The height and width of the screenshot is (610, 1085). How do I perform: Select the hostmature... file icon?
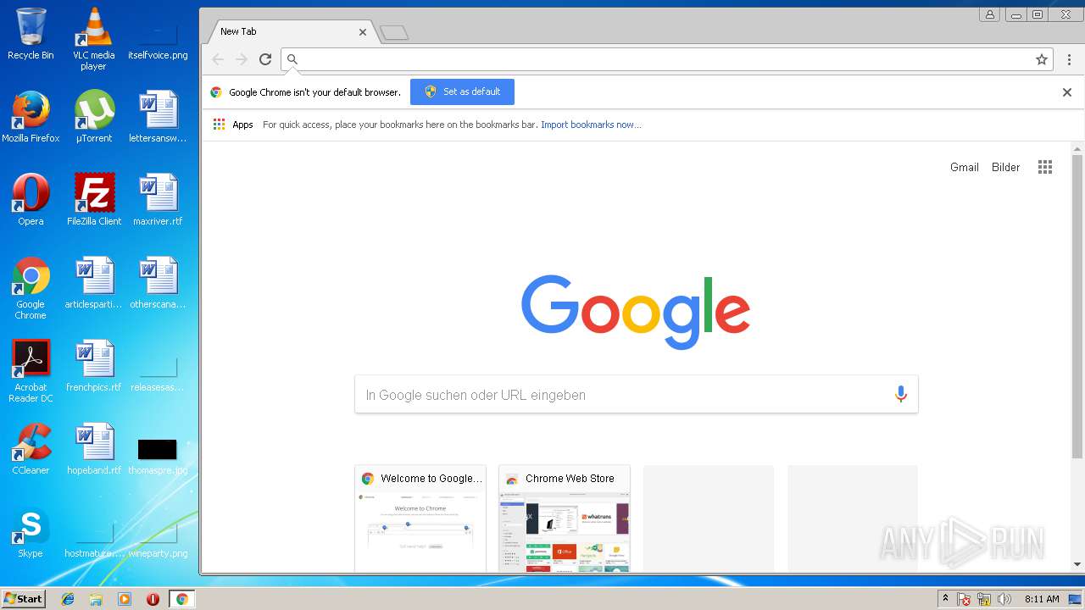94,539
